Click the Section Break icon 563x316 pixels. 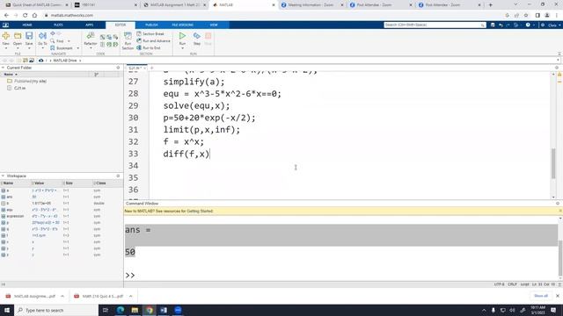139,33
